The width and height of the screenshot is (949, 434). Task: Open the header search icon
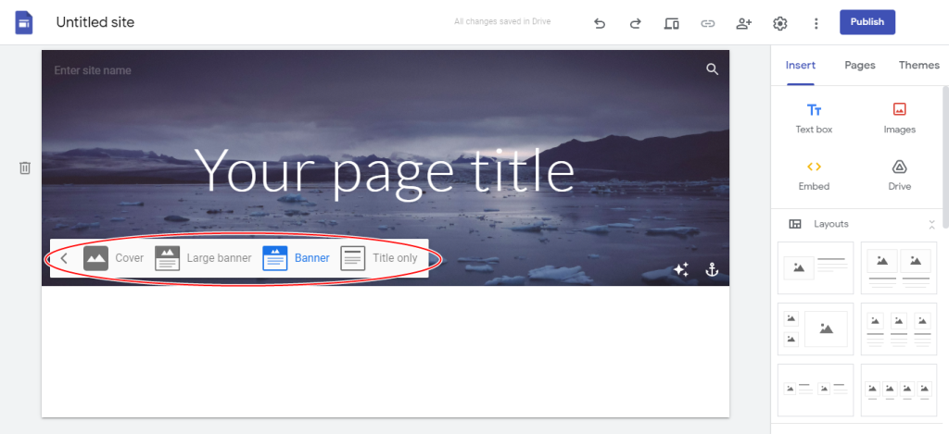713,68
